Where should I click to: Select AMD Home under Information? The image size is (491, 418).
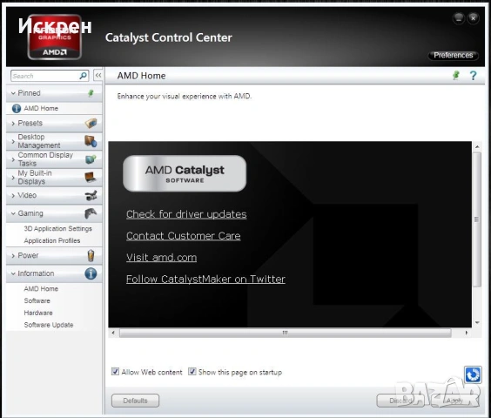point(41,288)
